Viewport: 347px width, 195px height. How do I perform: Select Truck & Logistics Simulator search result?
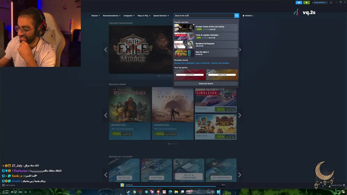tap(206, 36)
